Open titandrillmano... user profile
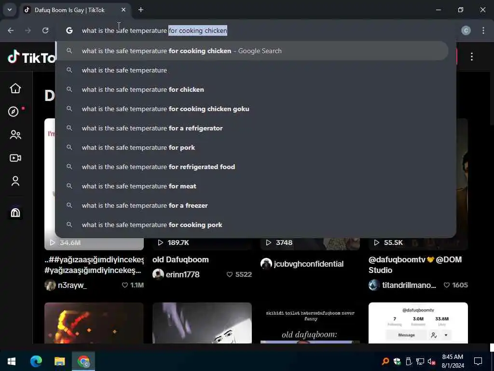Image resolution: width=494 pixels, height=371 pixels. [x=409, y=285]
